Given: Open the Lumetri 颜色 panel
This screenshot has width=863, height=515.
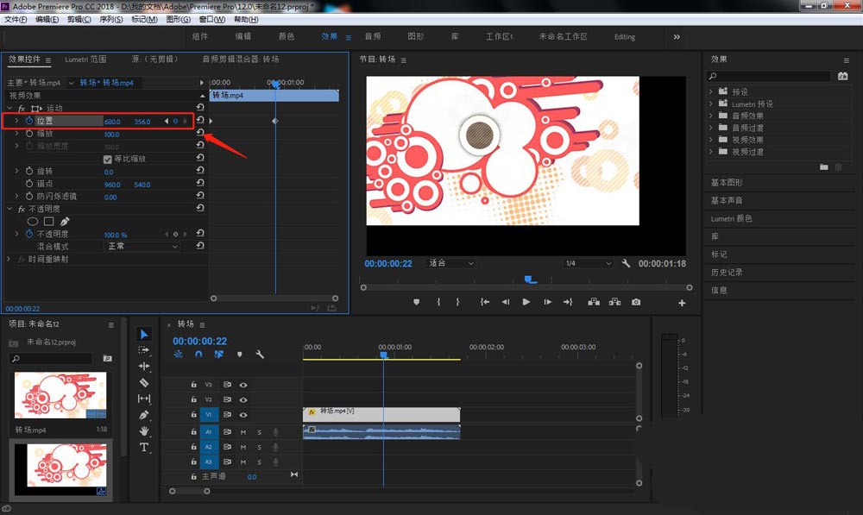Looking at the screenshot, I should pos(732,218).
